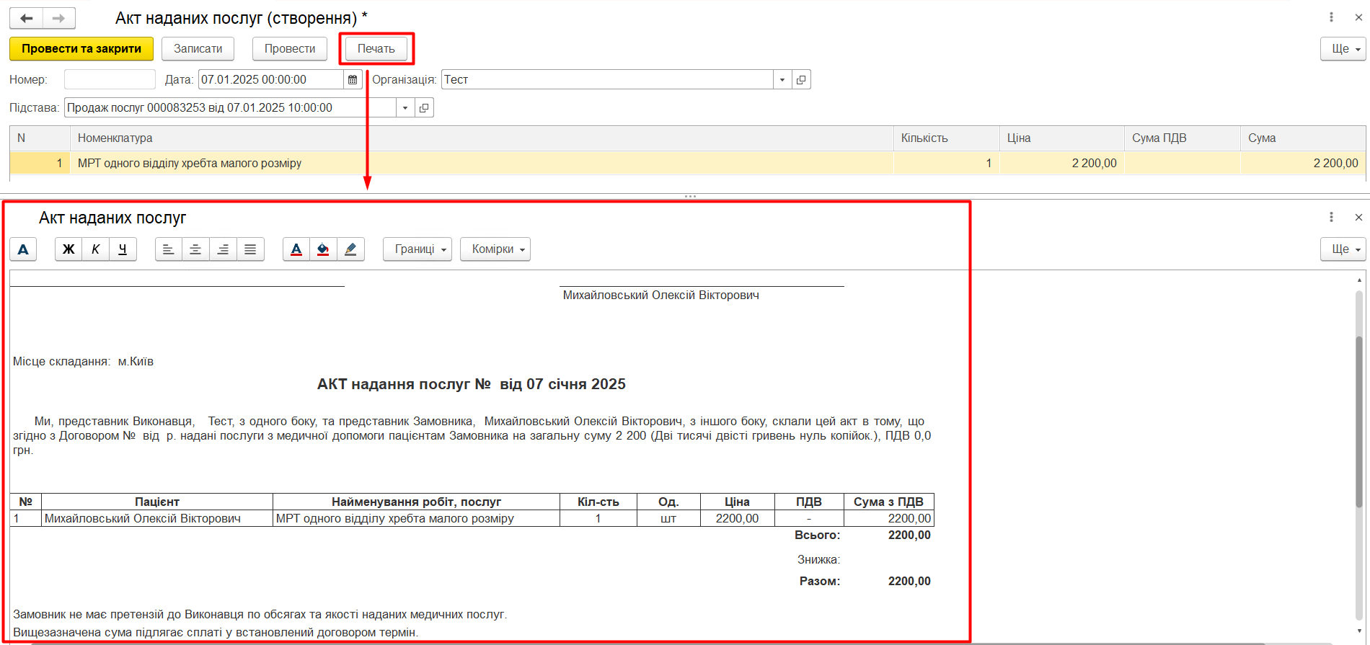Align text to the left
The image size is (1370, 645).
tap(168, 249)
